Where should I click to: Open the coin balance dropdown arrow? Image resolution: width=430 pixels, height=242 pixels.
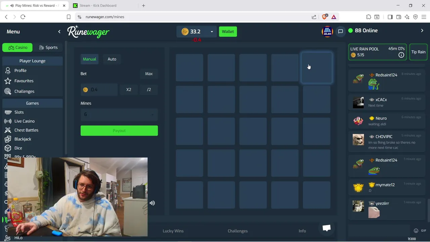(212, 32)
